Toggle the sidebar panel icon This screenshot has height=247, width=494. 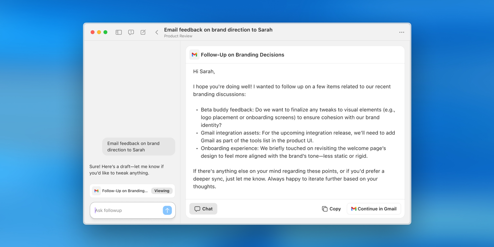pos(119,32)
